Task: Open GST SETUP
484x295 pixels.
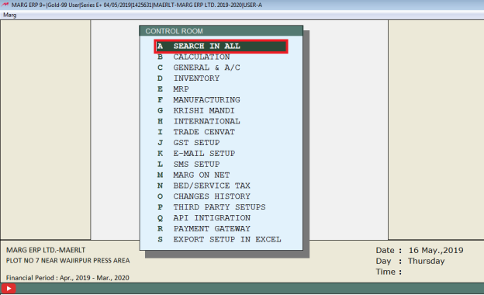Action: click(196, 143)
